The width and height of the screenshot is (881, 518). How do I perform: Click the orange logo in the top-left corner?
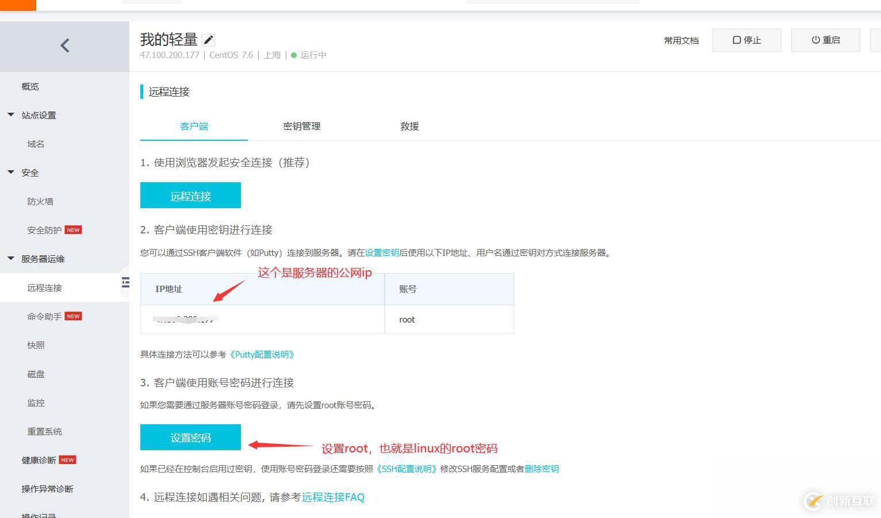click(x=18, y=5)
